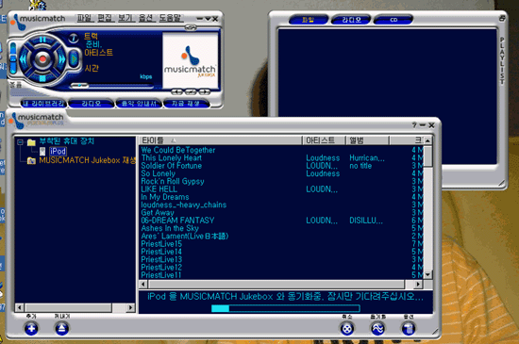
Task: Skip to next track in player
Action: point(61,59)
